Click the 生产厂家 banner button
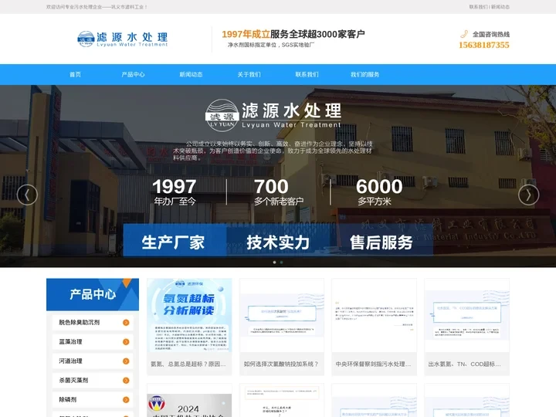The width and height of the screenshot is (556, 417). click(175, 240)
